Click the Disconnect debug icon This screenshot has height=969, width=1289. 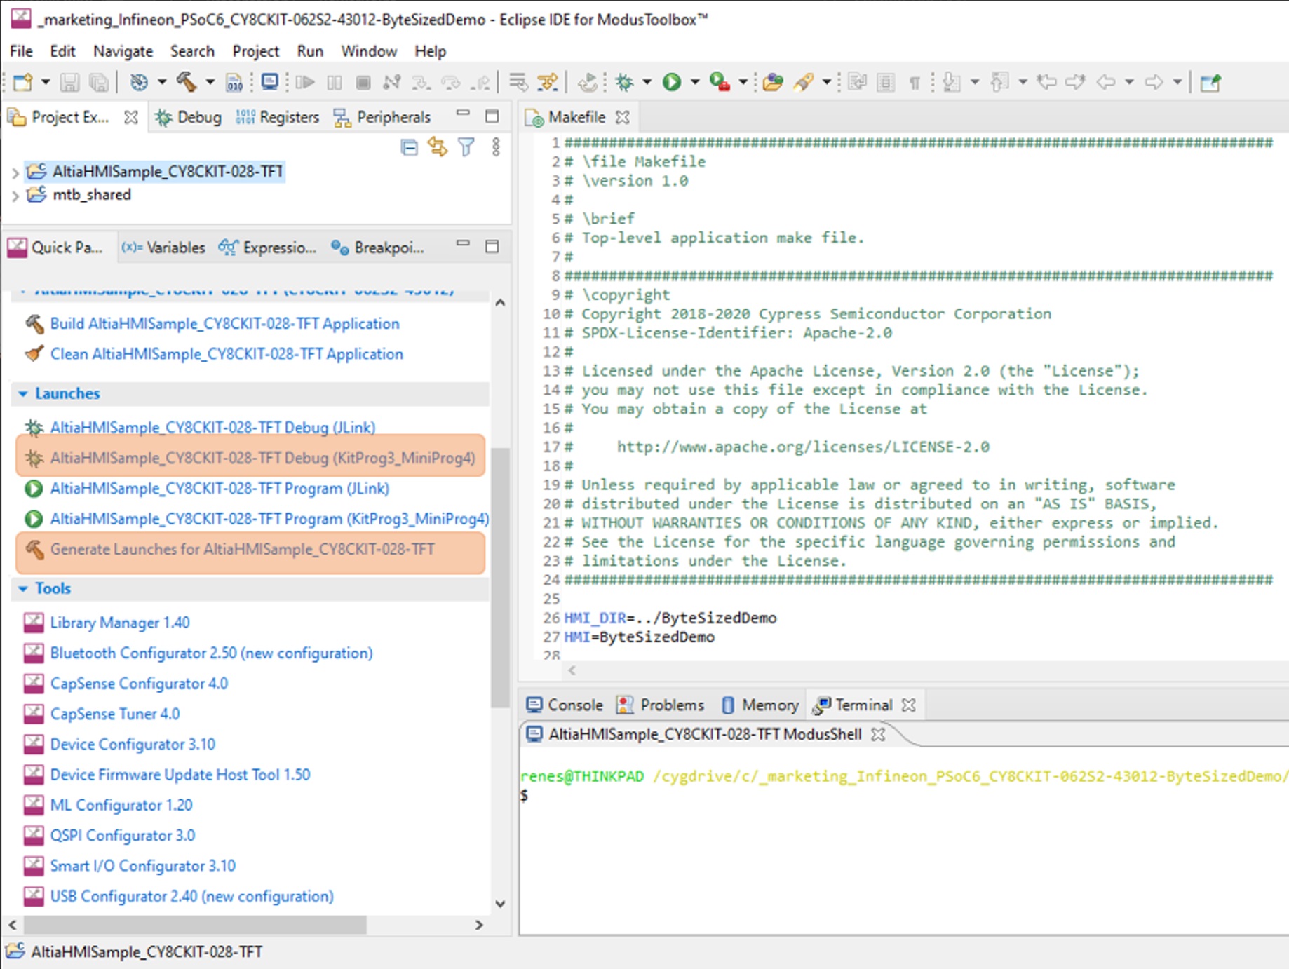pyautogui.click(x=392, y=82)
